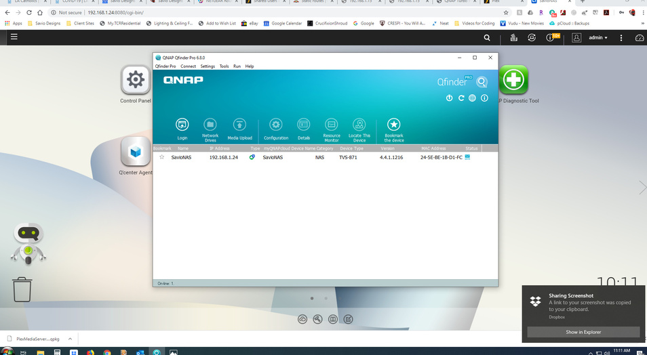Expand PlexMediaServer download options chevron
This screenshot has height=355, width=647.
[x=70, y=339]
